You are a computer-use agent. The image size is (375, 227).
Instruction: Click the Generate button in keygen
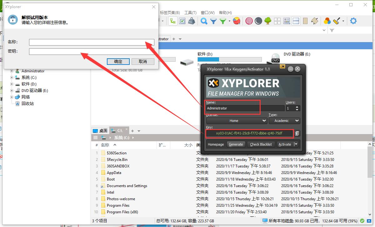coord(236,144)
